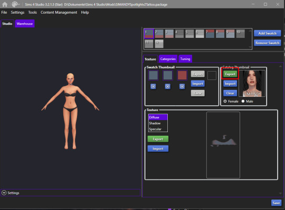
Task: Open the Tools menu
Action: [x=32, y=12]
